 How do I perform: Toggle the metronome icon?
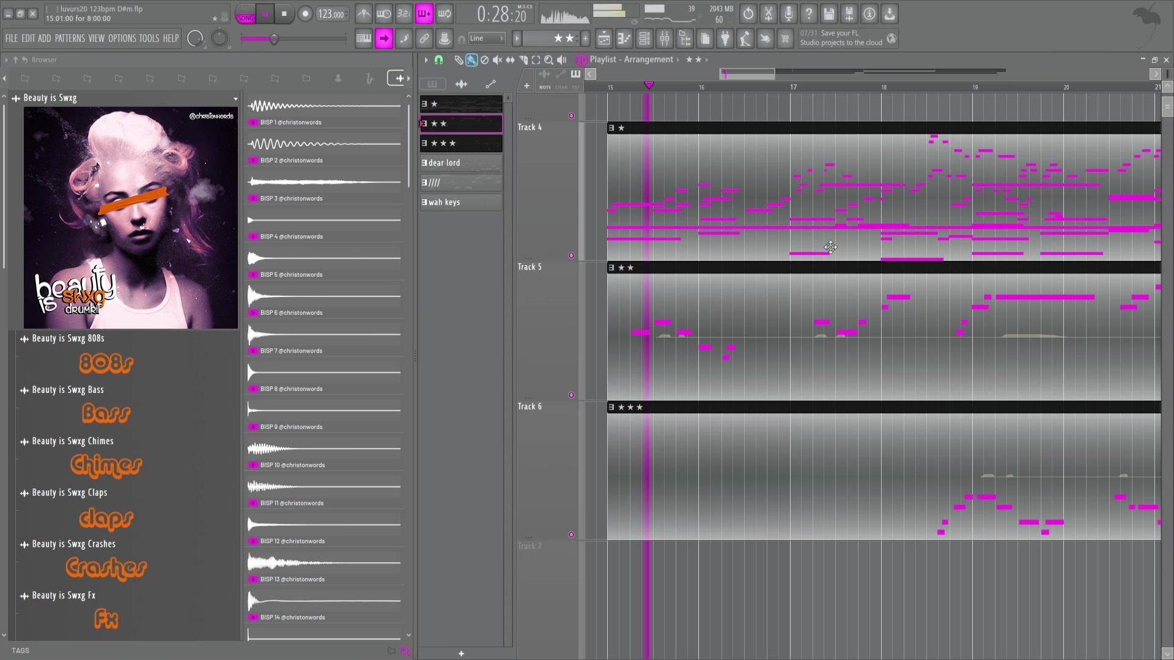(x=364, y=13)
